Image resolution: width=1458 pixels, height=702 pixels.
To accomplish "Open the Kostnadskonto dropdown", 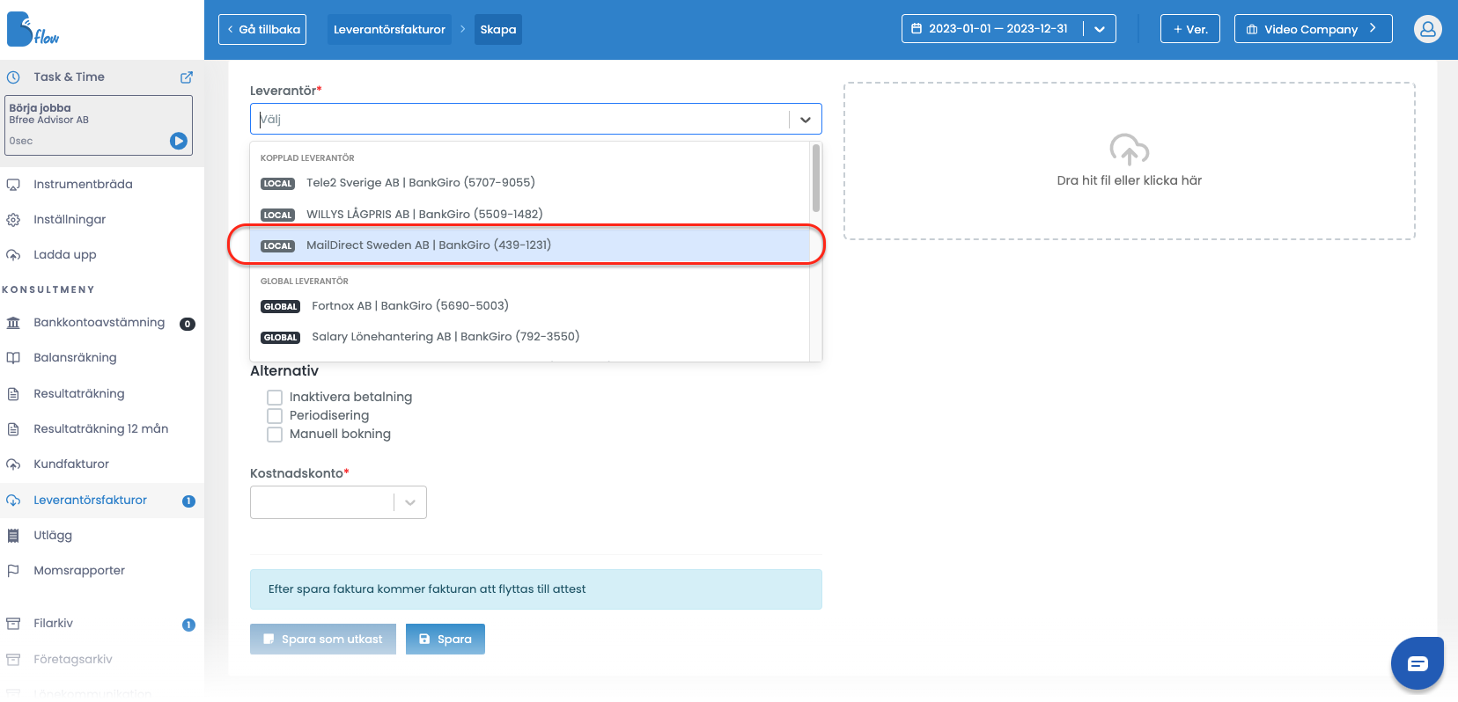I will point(338,502).
